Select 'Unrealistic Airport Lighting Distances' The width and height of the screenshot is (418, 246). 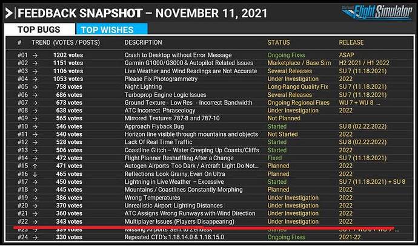tap(173, 206)
